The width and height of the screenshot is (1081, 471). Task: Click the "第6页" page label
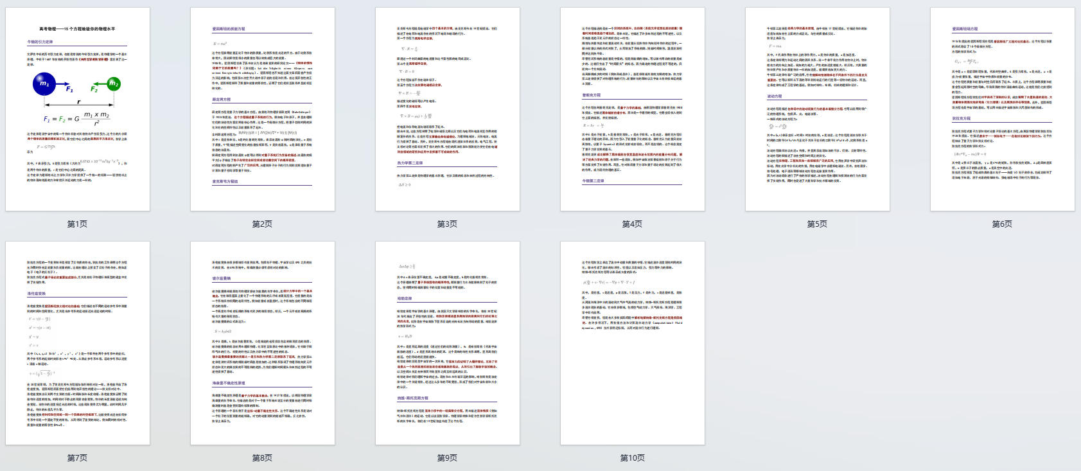point(1002,224)
